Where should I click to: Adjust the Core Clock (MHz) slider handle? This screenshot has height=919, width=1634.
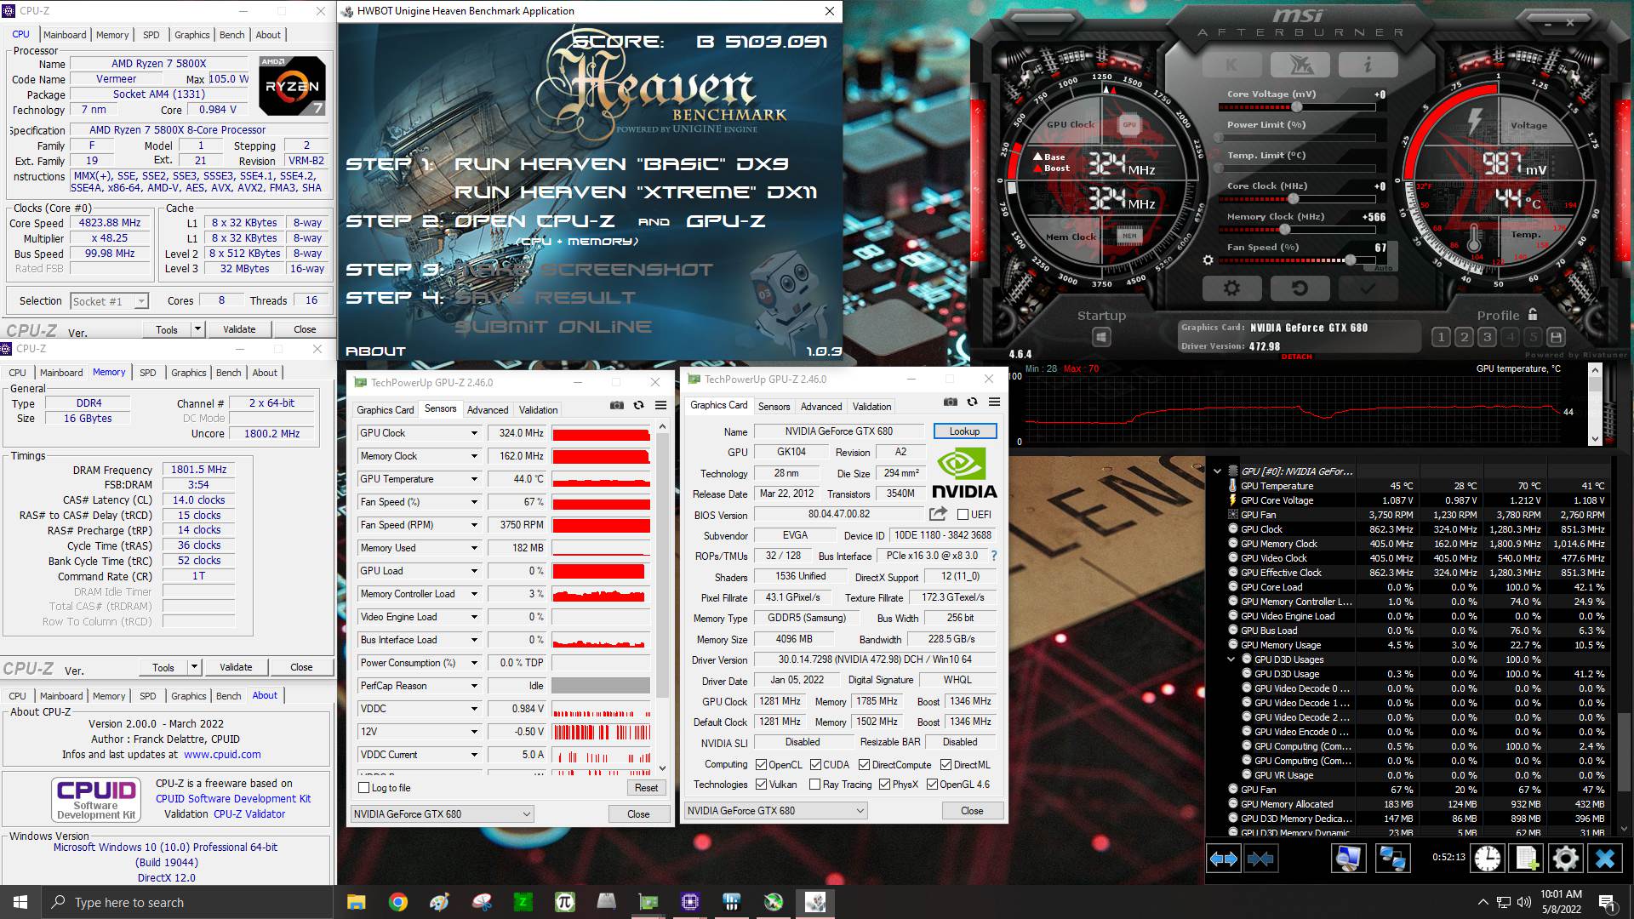(1294, 199)
